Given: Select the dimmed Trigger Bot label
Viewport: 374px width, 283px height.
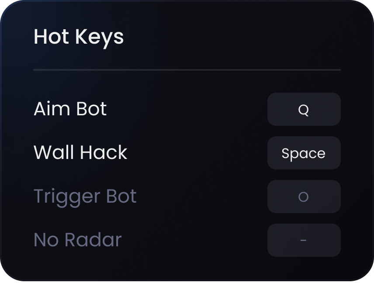Looking at the screenshot, I should coord(85,196).
